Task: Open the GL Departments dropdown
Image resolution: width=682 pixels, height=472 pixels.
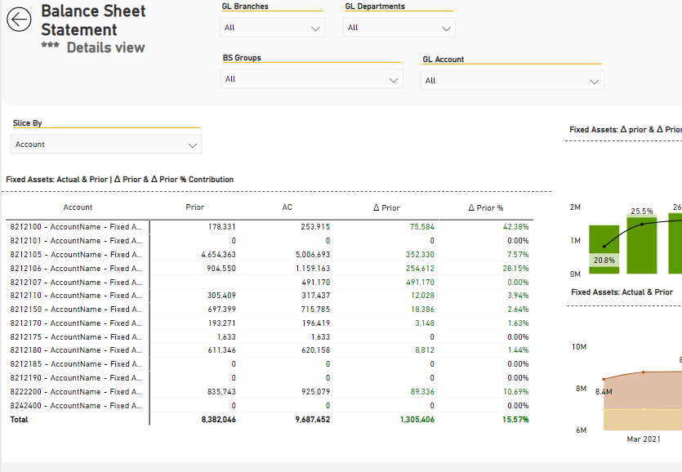Action: tap(399, 28)
